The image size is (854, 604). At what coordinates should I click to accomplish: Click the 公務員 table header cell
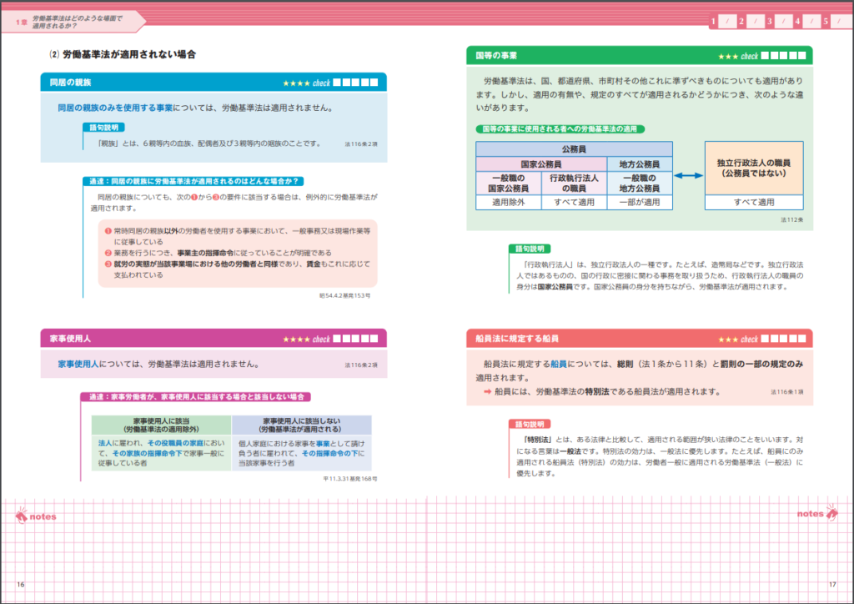coord(574,149)
